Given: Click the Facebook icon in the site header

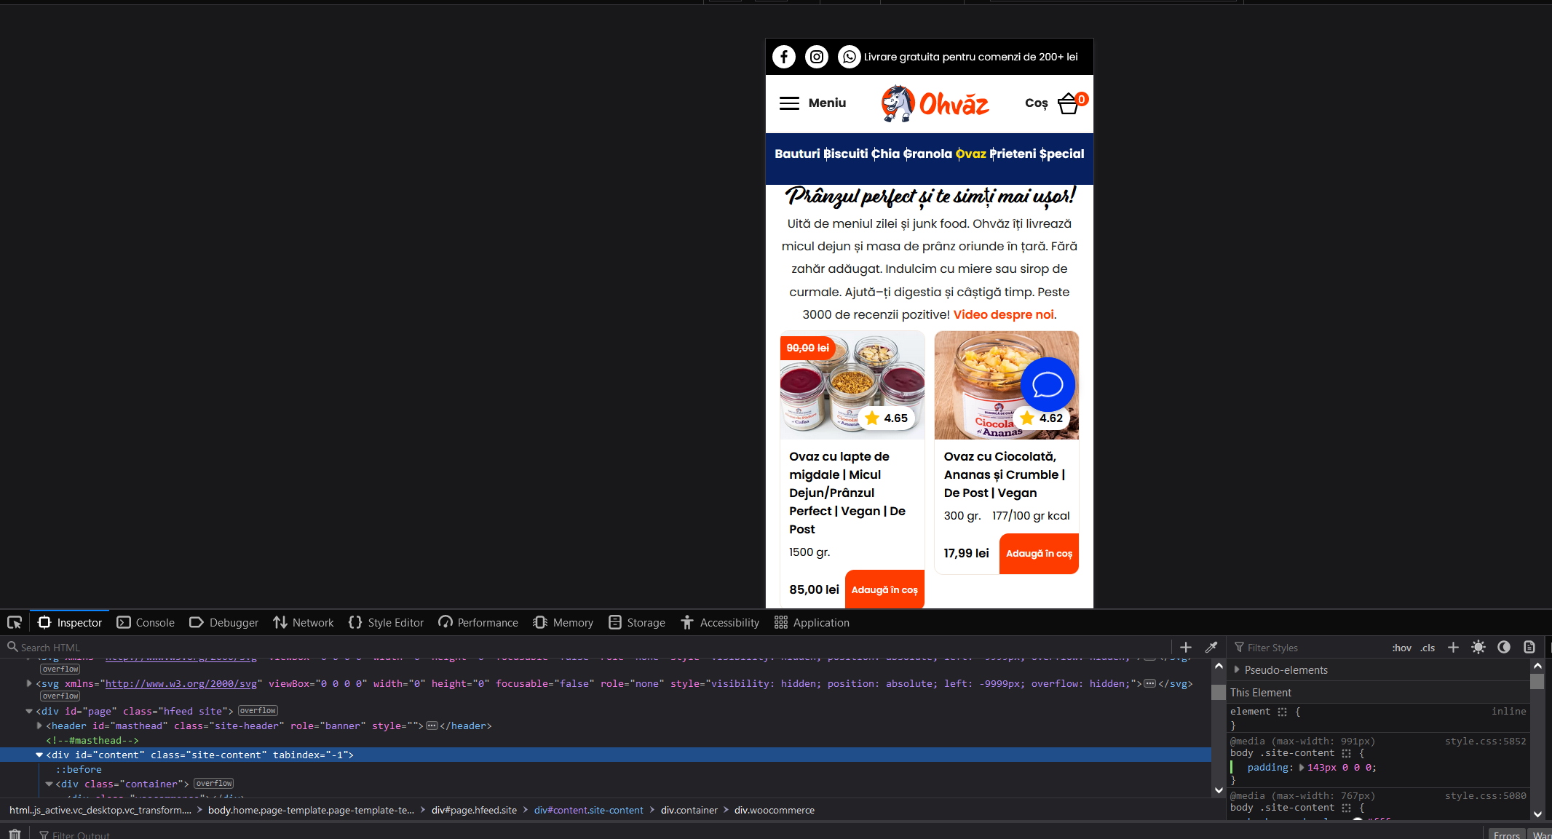Looking at the screenshot, I should coord(783,56).
